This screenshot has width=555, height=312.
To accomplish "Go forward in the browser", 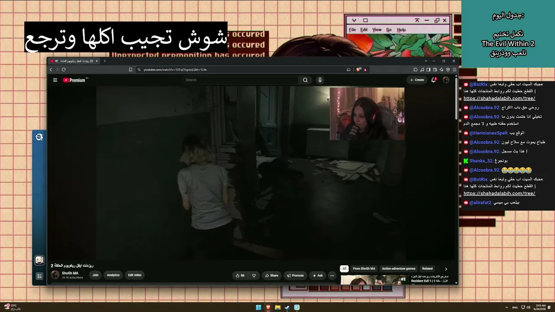I will [x=57, y=69].
